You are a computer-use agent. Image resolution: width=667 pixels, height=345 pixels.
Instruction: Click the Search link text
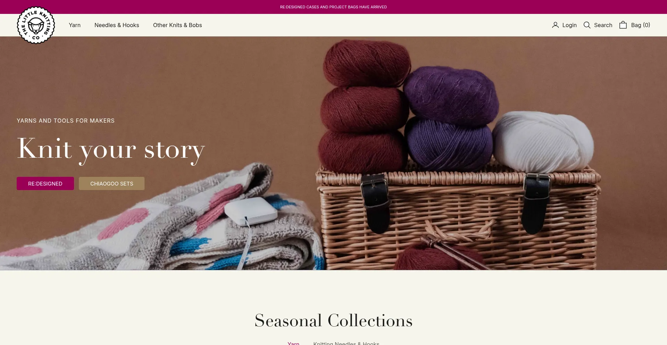603,25
